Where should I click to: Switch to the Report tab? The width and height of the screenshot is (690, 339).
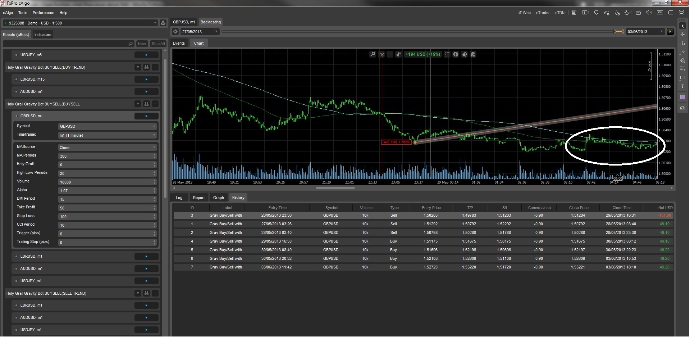click(198, 198)
